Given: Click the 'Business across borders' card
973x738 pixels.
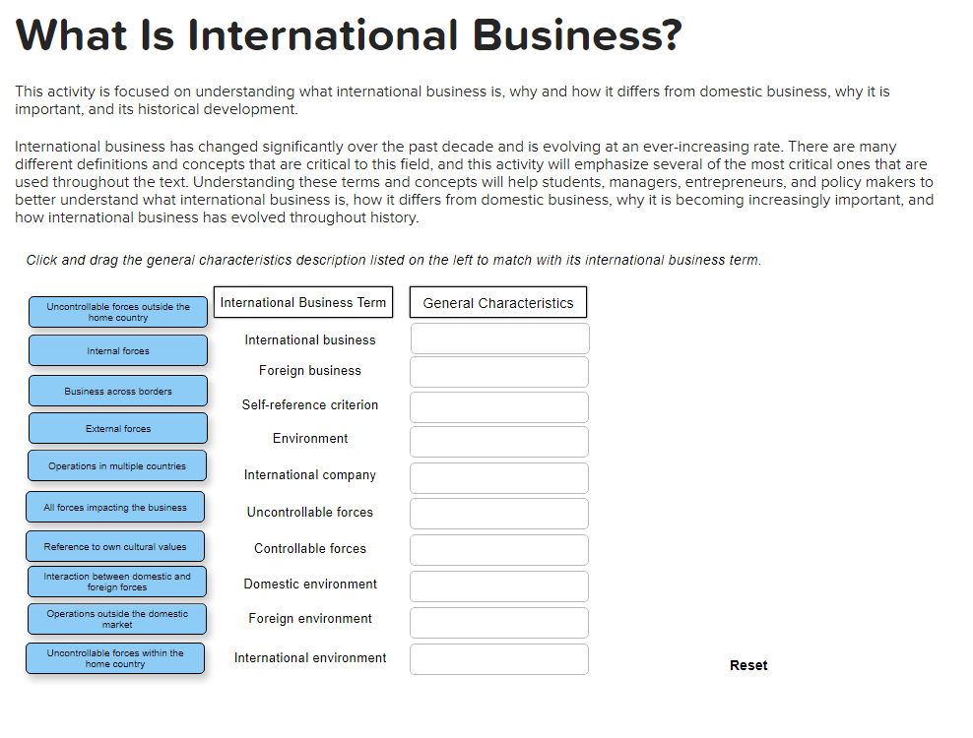Looking at the screenshot, I should pyautogui.click(x=117, y=391).
